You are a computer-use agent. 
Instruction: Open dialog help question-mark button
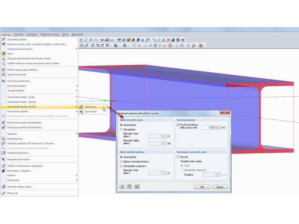122,187
